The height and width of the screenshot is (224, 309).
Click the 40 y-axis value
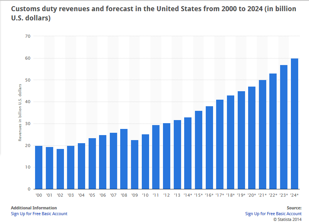click(x=28, y=102)
